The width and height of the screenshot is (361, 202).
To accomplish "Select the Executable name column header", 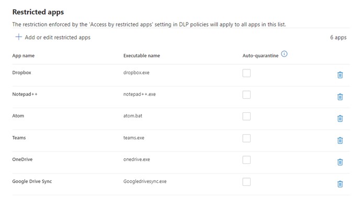I will [x=142, y=56].
